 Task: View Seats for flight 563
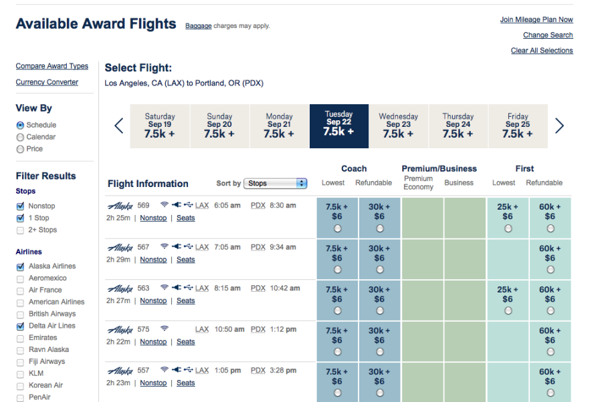coord(186,301)
